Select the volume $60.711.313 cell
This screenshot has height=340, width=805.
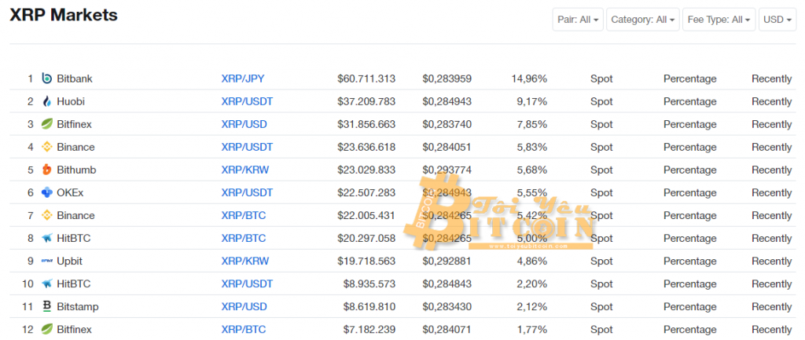point(366,79)
